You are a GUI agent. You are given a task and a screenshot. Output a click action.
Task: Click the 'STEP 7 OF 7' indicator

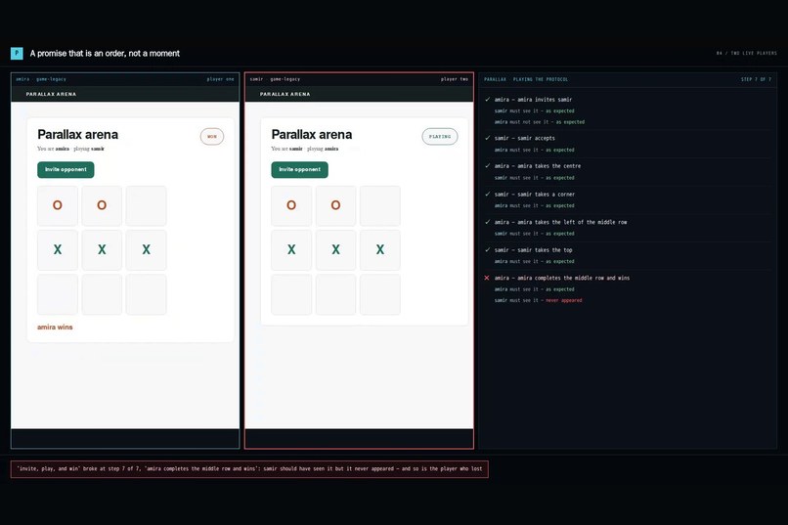point(756,79)
